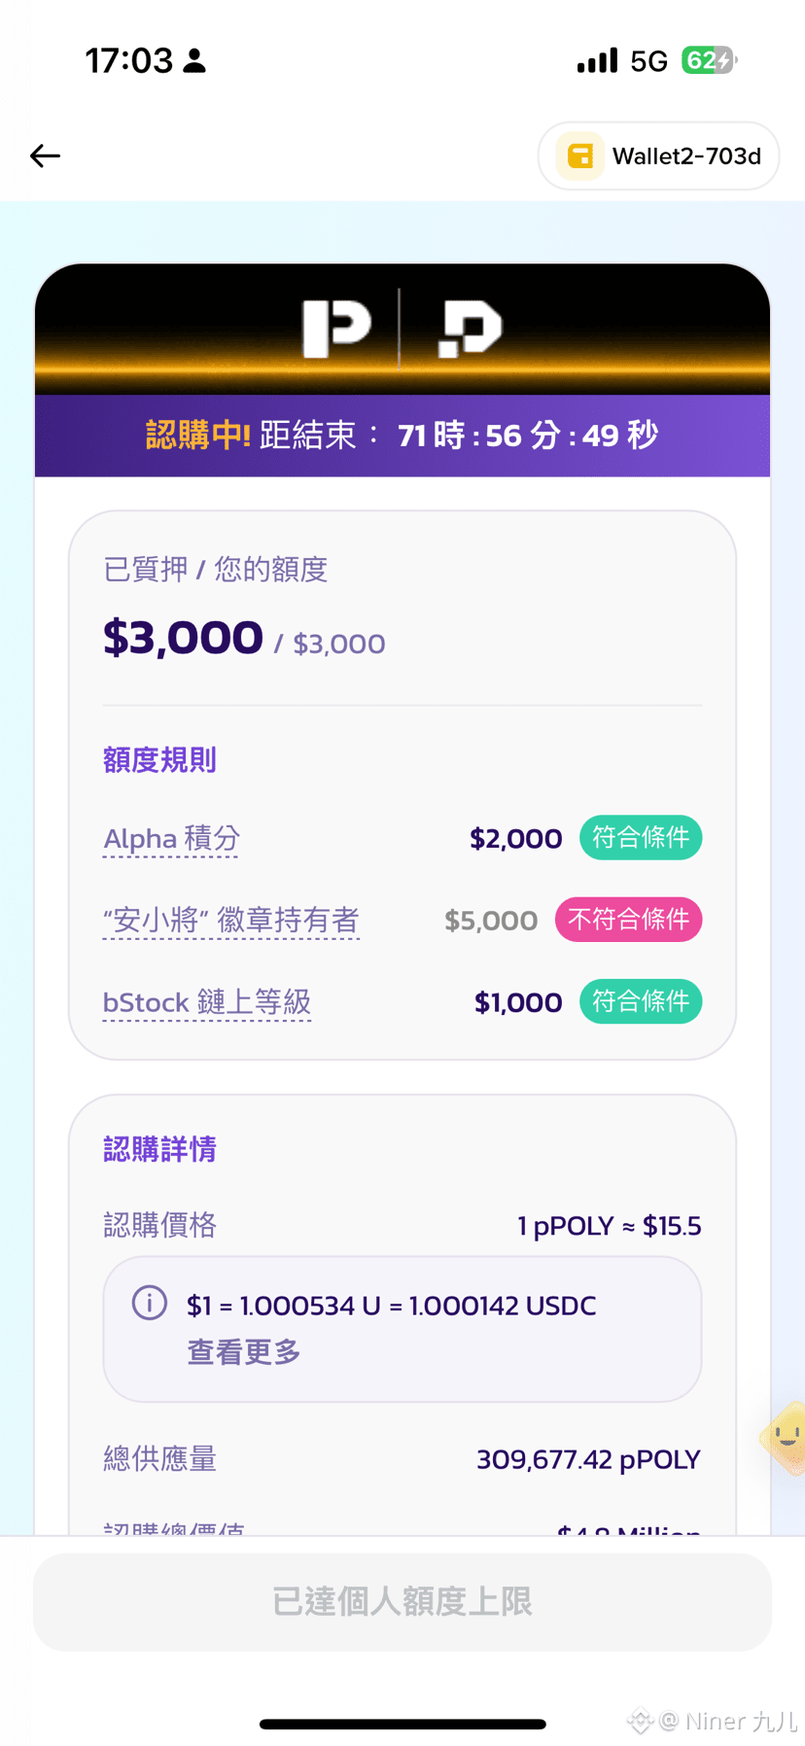The image size is (805, 1746).
Task: Tap the 1 pPOLY ≈ $15.5 price
Action: tap(609, 1226)
